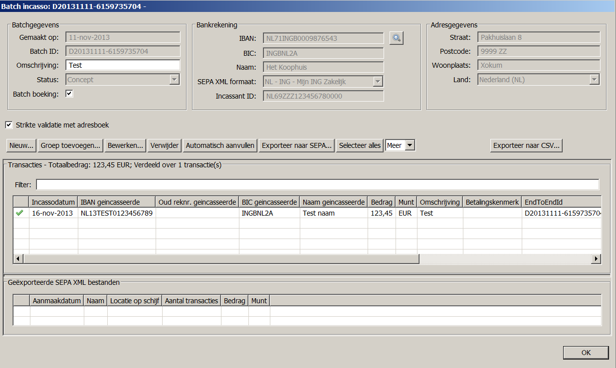The width and height of the screenshot is (616, 368).
Task: Click Automatisch aanvullen button
Action: coord(220,145)
